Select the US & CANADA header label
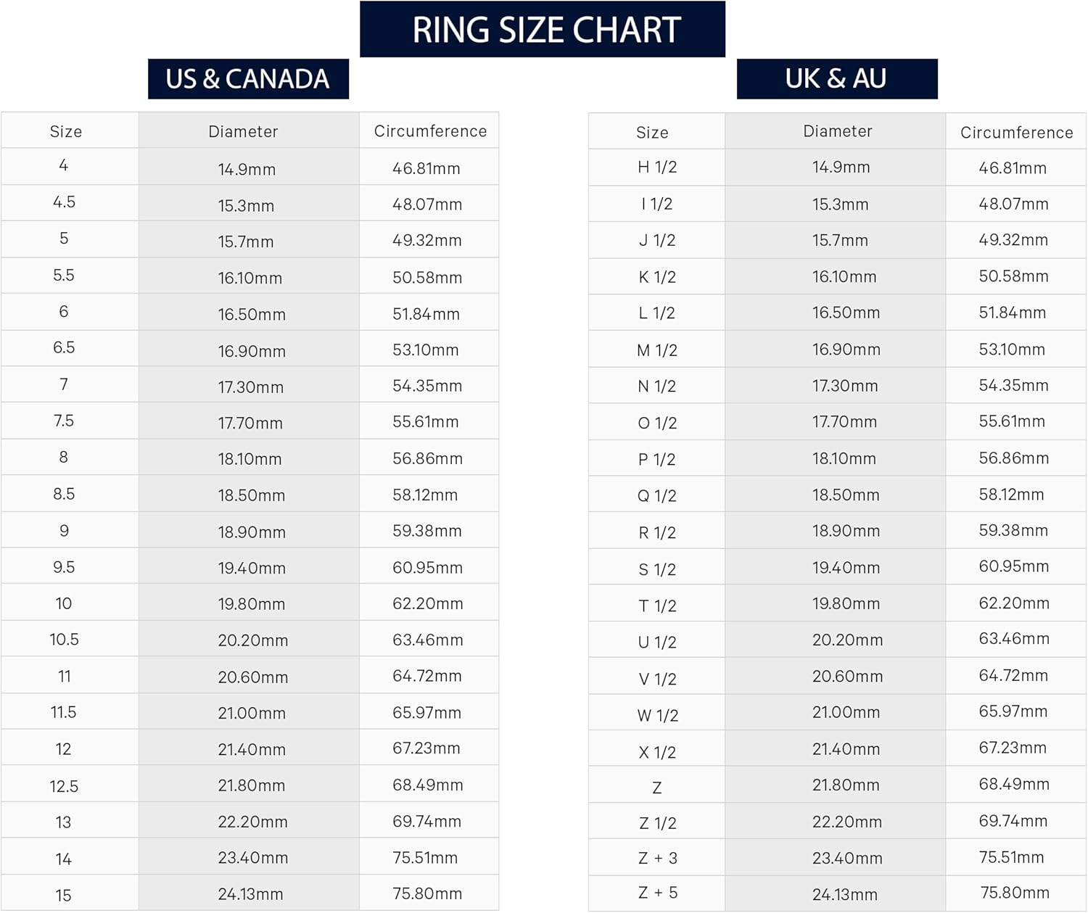The height and width of the screenshot is (913, 1088). (248, 79)
